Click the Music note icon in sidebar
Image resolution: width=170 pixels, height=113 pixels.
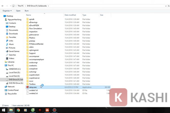tap(7, 44)
